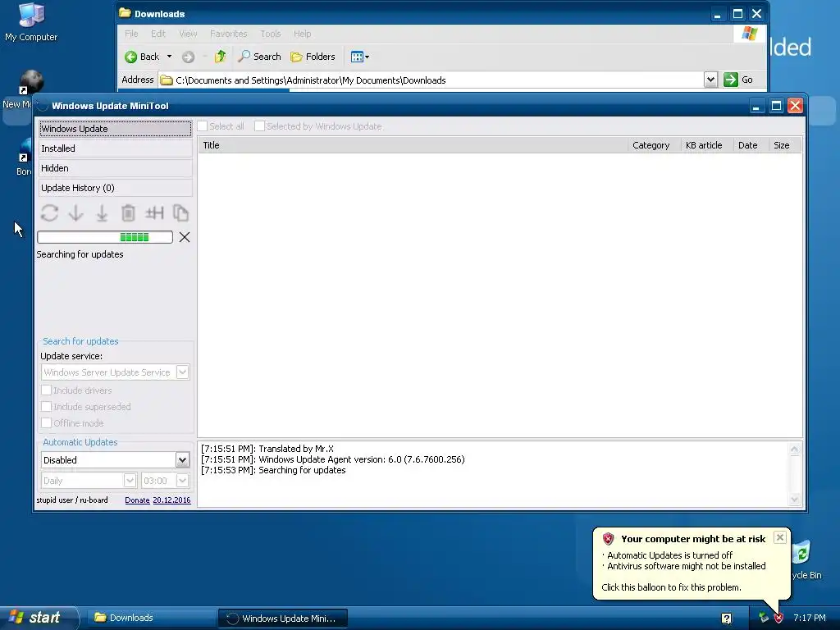Open the Update service dropdown

[182, 372]
